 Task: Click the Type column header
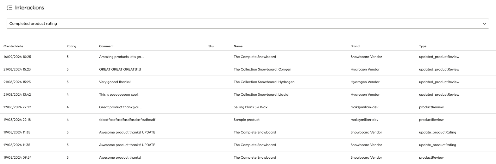tap(423, 46)
